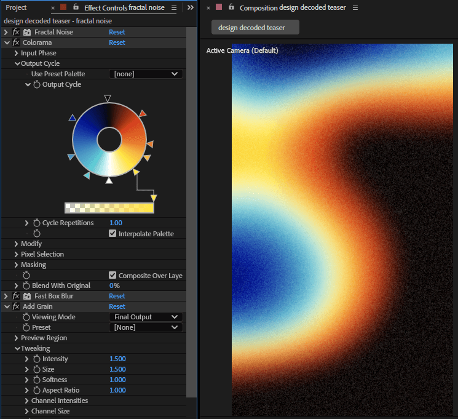Click the Fast Box Blur preset icon
Image resolution: width=458 pixels, height=419 pixels.
click(27, 296)
